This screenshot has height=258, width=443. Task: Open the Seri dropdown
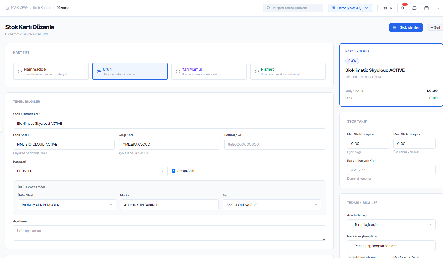tap(272, 205)
